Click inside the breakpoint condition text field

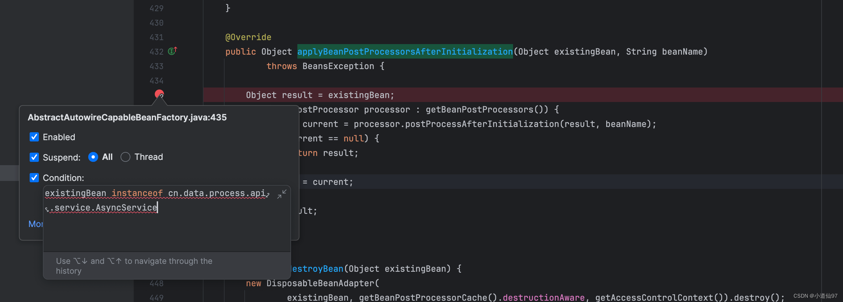coord(167,218)
